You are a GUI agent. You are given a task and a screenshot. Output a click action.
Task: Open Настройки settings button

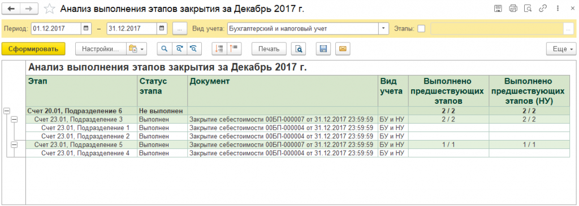click(x=101, y=49)
